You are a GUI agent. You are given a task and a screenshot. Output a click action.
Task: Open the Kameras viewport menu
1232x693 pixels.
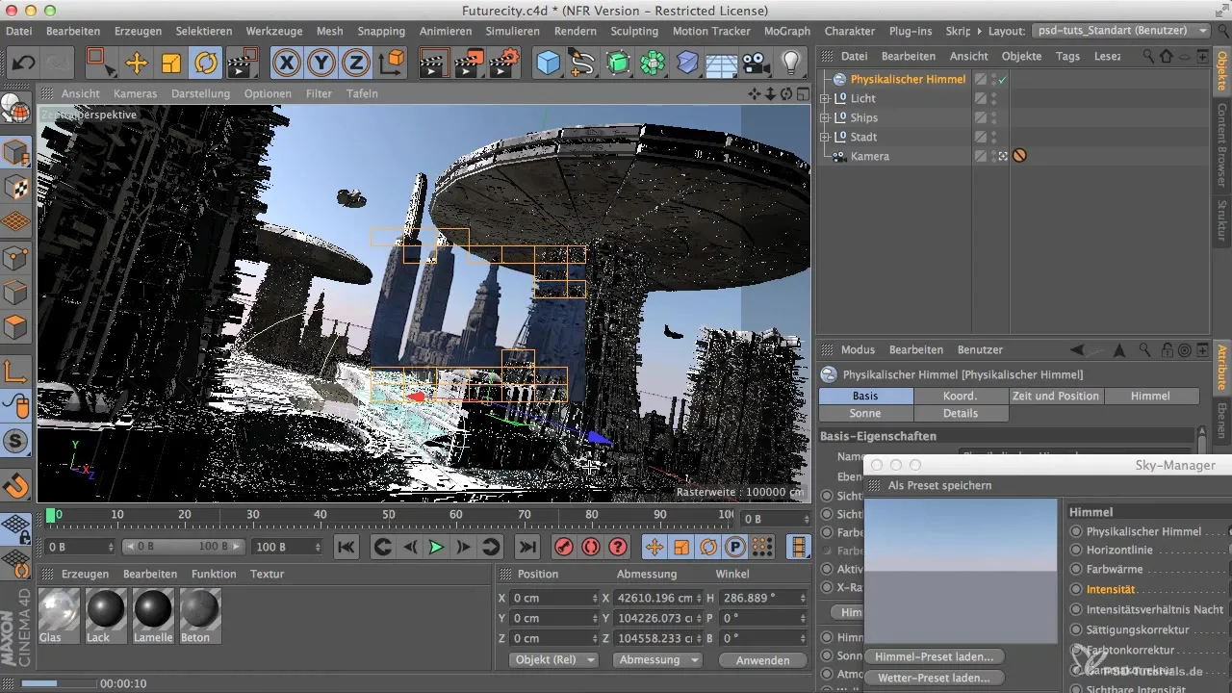tap(135, 93)
